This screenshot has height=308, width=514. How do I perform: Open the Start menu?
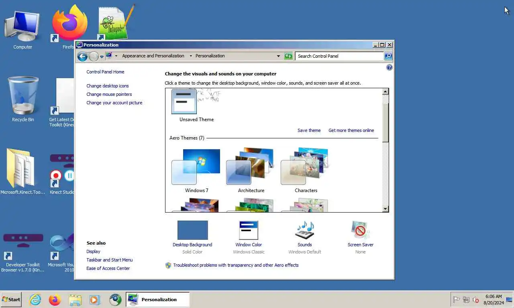[x=11, y=300]
